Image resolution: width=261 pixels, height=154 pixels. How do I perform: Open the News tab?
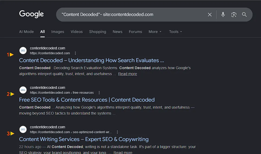click(x=118, y=32)
